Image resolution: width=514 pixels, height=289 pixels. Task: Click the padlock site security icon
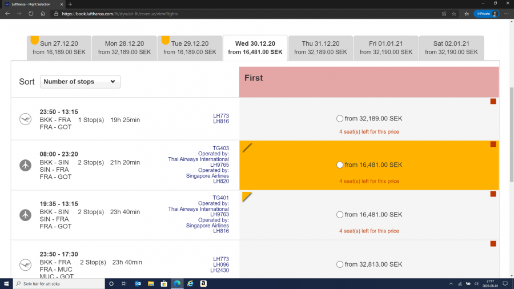(x=56, y=14)
